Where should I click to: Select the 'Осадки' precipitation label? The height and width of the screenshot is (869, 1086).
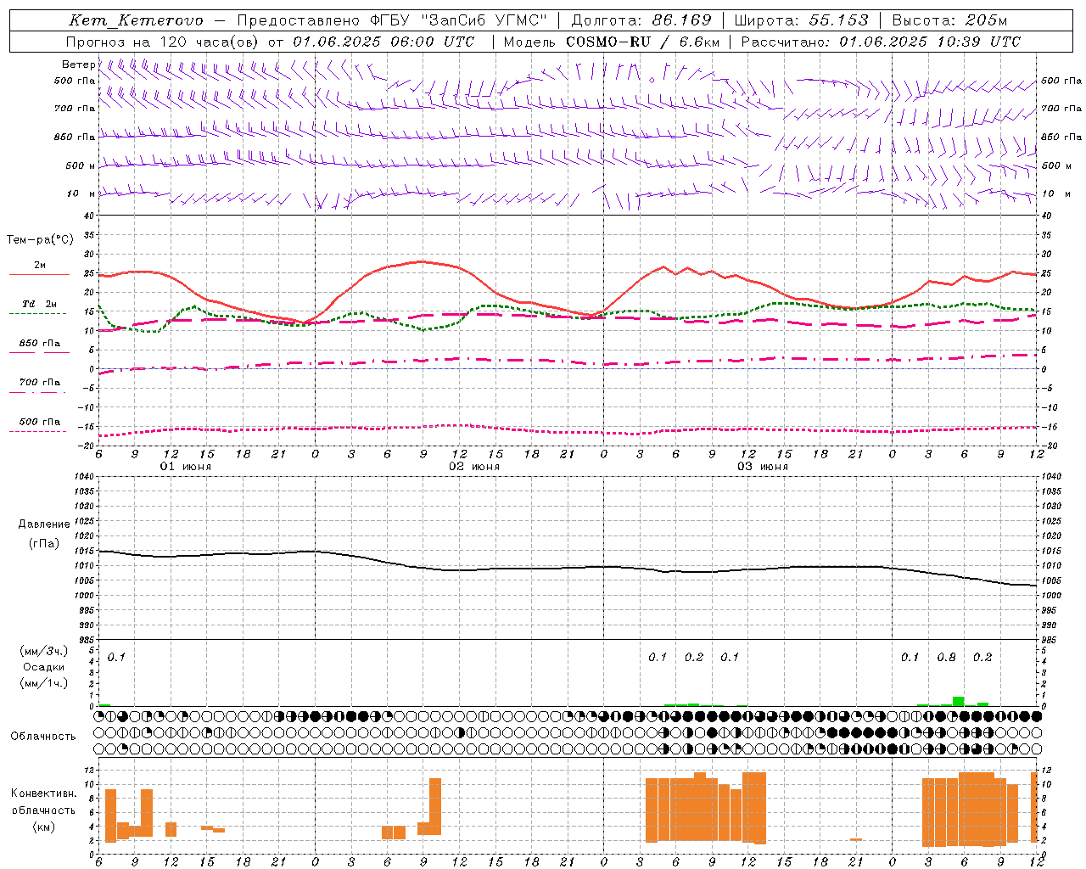[44, 667]
